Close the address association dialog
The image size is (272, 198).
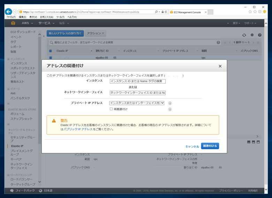[x=220, y=66]
